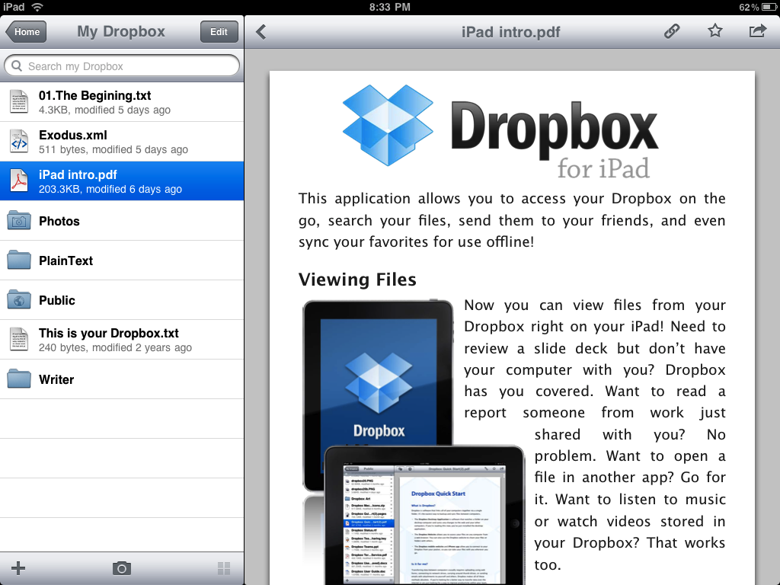Select "This is your Dropbox.txt" name
The height and width of the screenshot is (585, 780).
[108, 334]
